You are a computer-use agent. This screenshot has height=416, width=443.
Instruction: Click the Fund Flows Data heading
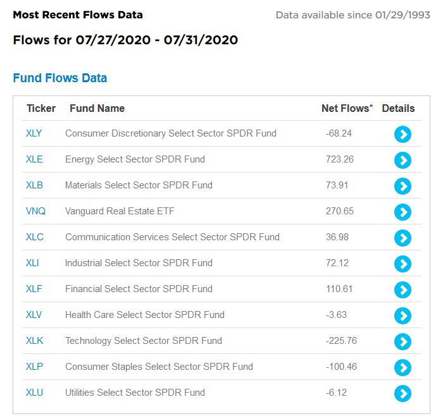[60, 78]
